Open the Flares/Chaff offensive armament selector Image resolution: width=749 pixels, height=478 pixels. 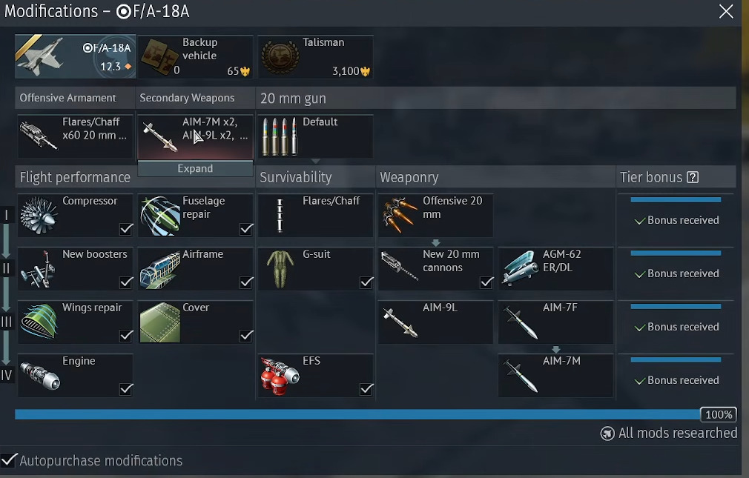[x=75, y=136]
